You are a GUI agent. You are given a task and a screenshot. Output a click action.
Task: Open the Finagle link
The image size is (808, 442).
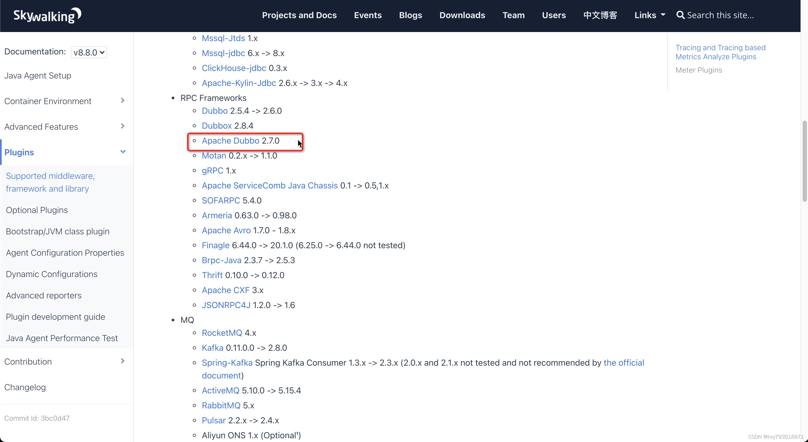coord(216,245)
